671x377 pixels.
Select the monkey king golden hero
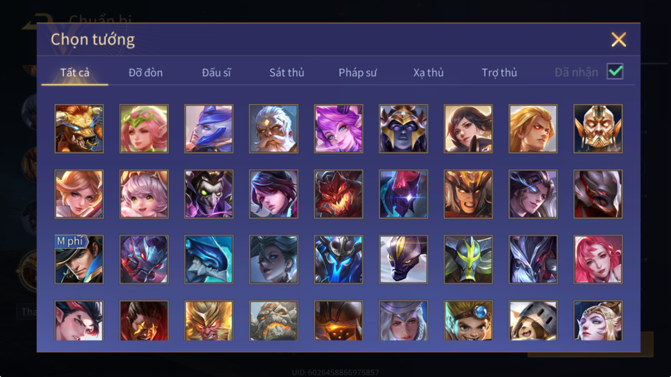pyautogui.click(x=209, y=320)
